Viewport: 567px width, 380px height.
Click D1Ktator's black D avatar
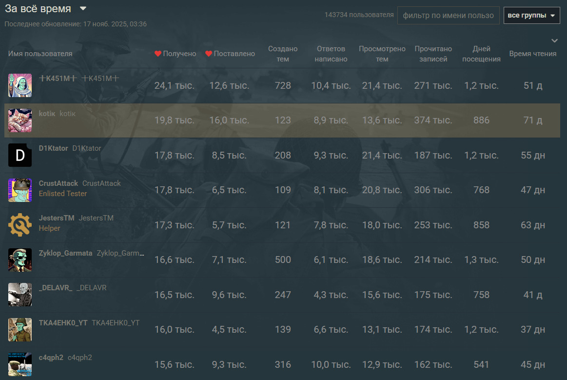tap(20, 155)
